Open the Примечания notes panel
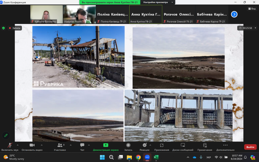This screenshot has height=162, width=259. point(205,147)
